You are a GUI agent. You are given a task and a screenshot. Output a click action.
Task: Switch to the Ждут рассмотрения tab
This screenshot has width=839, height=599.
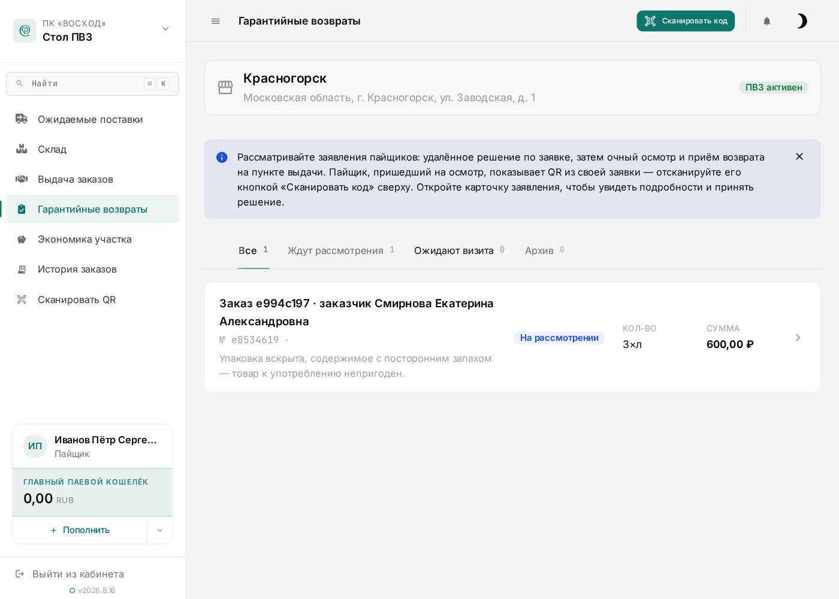tap(341, 250)
